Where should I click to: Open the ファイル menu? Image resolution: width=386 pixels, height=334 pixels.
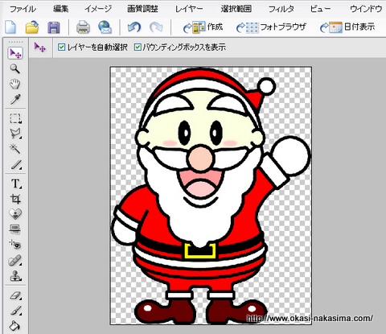(23, 9)
